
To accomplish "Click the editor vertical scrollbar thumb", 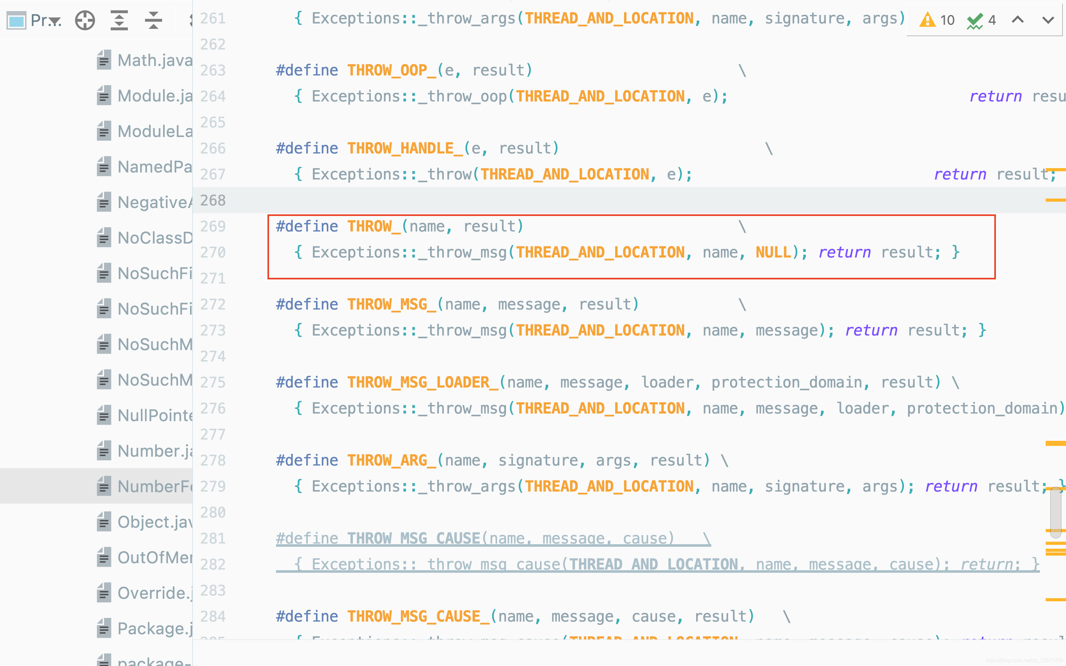I will point(1056,512).
